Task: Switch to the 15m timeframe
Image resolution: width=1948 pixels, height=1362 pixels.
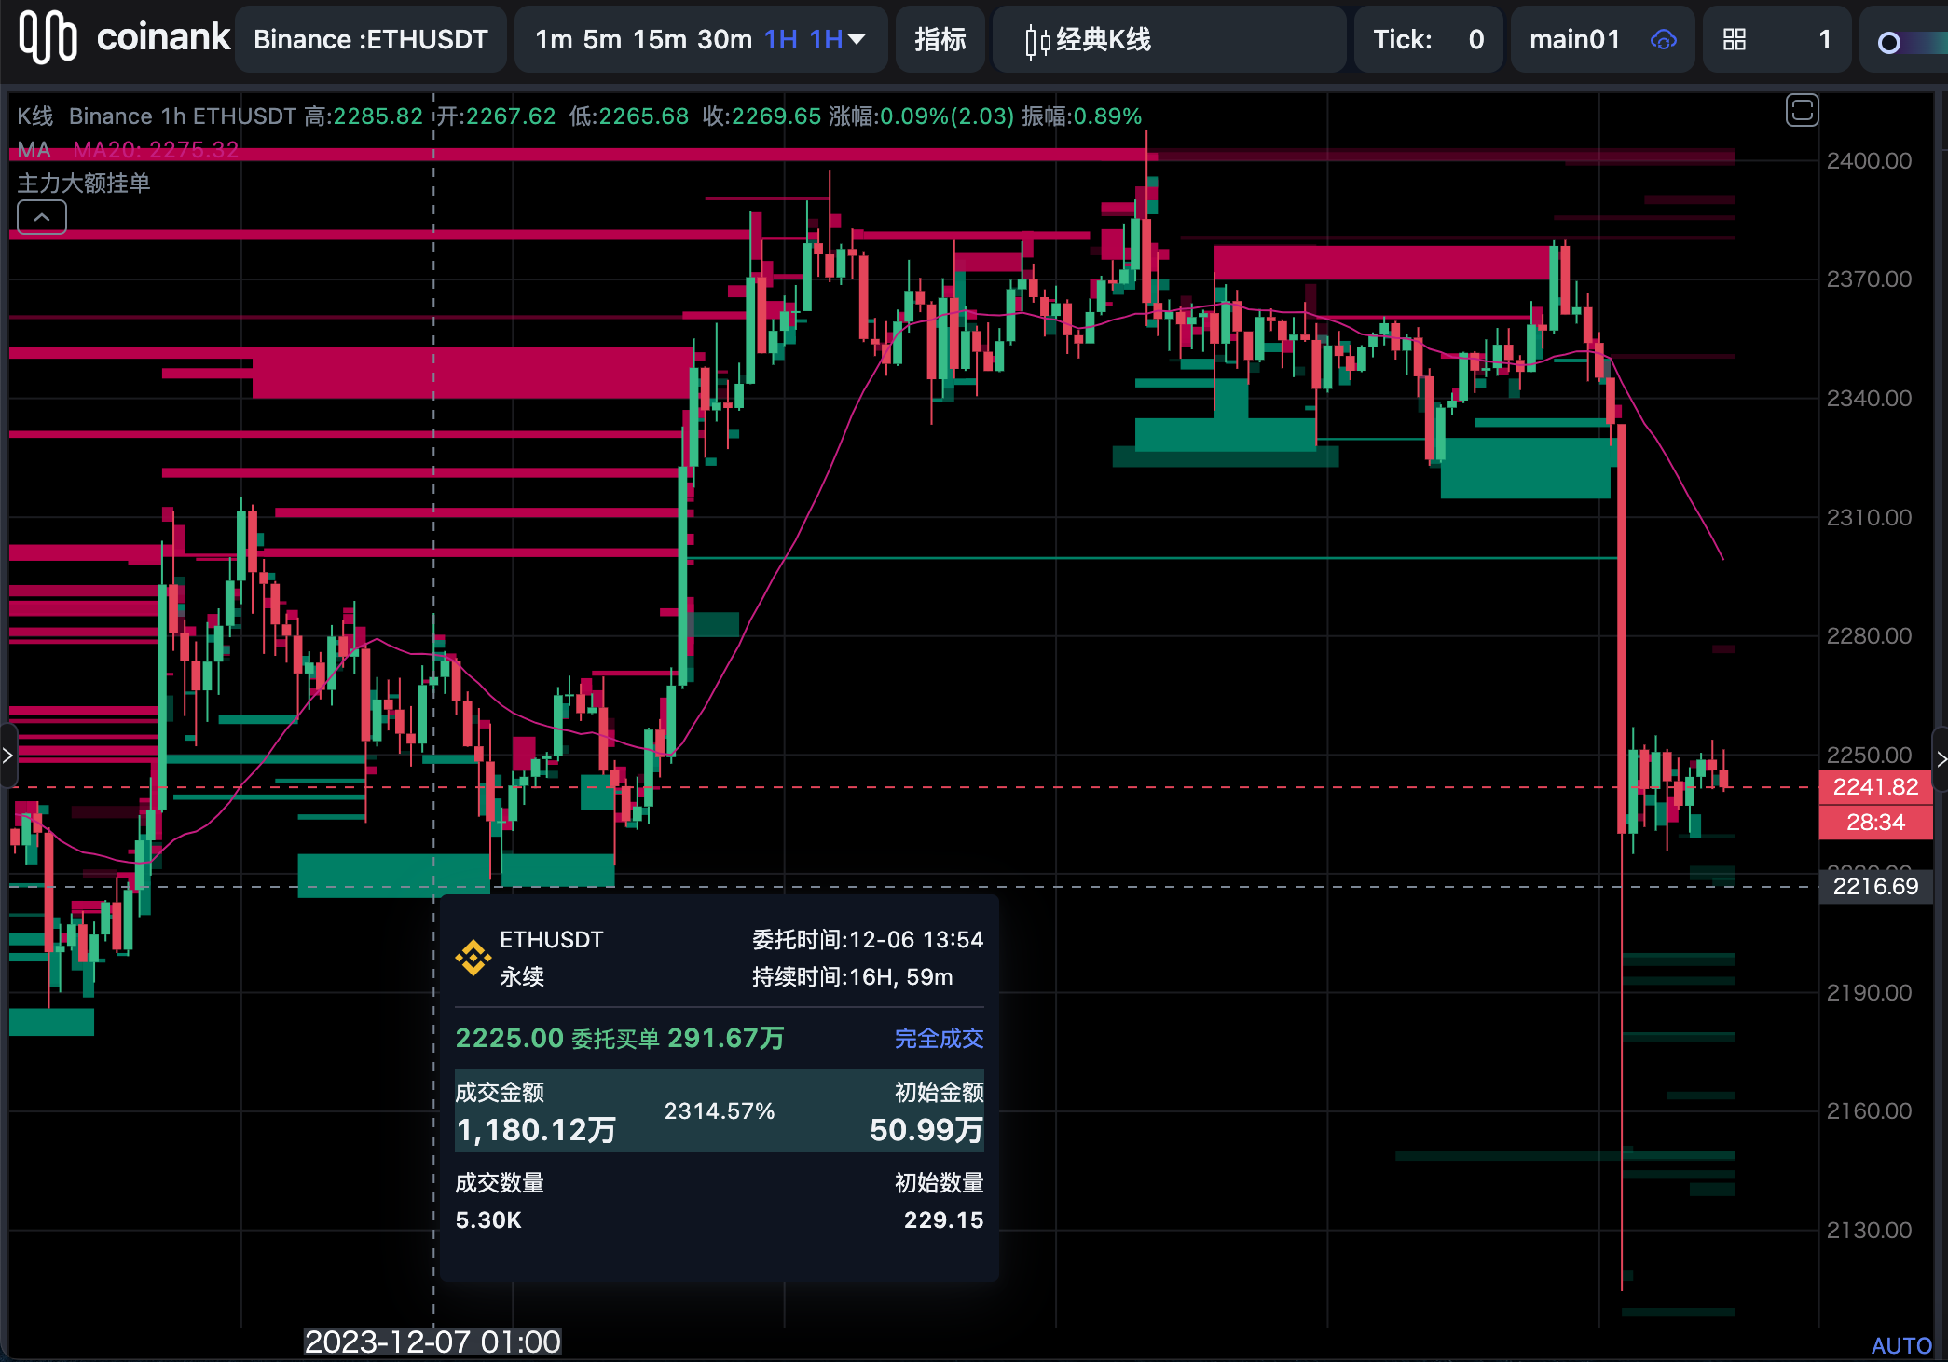Action: tap(659, 39)
